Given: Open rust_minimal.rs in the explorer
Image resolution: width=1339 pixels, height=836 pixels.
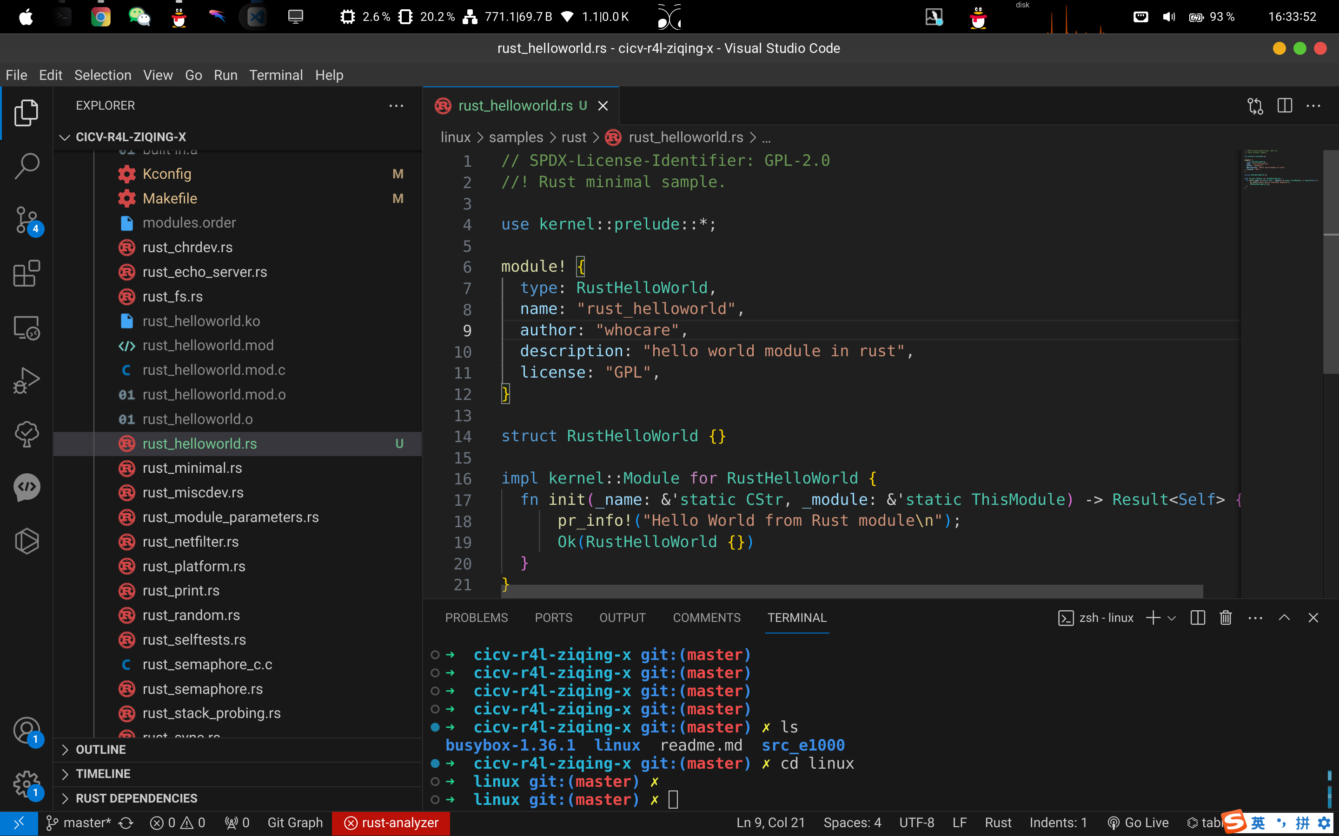Looking at the screenshot, I should click(x=192, y=468).
